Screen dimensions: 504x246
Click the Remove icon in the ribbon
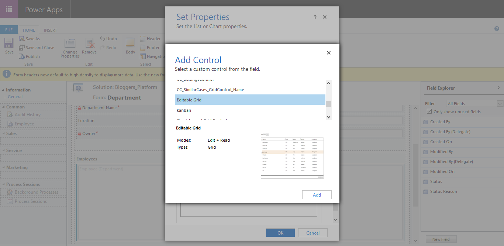coord(90,44)
